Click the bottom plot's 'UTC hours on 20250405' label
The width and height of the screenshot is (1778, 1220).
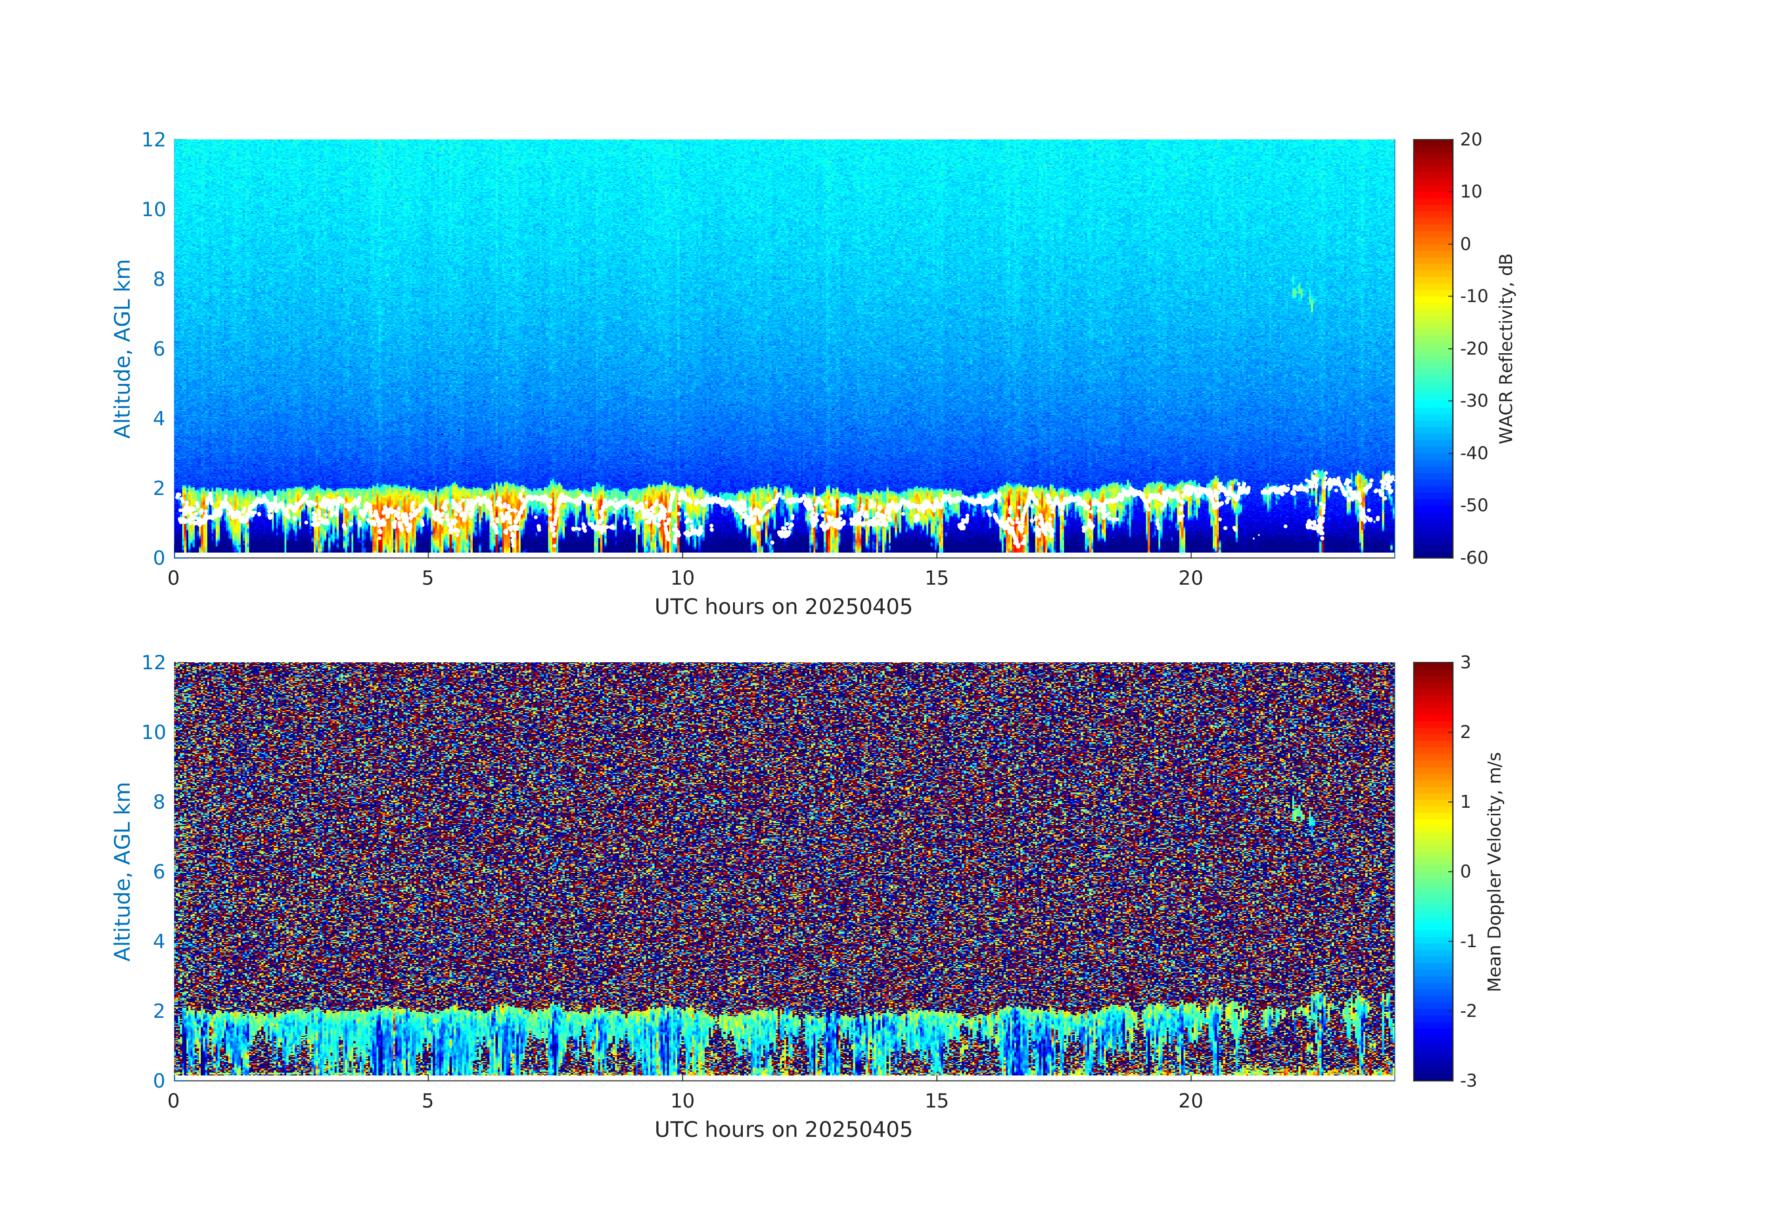[783, 1130]
